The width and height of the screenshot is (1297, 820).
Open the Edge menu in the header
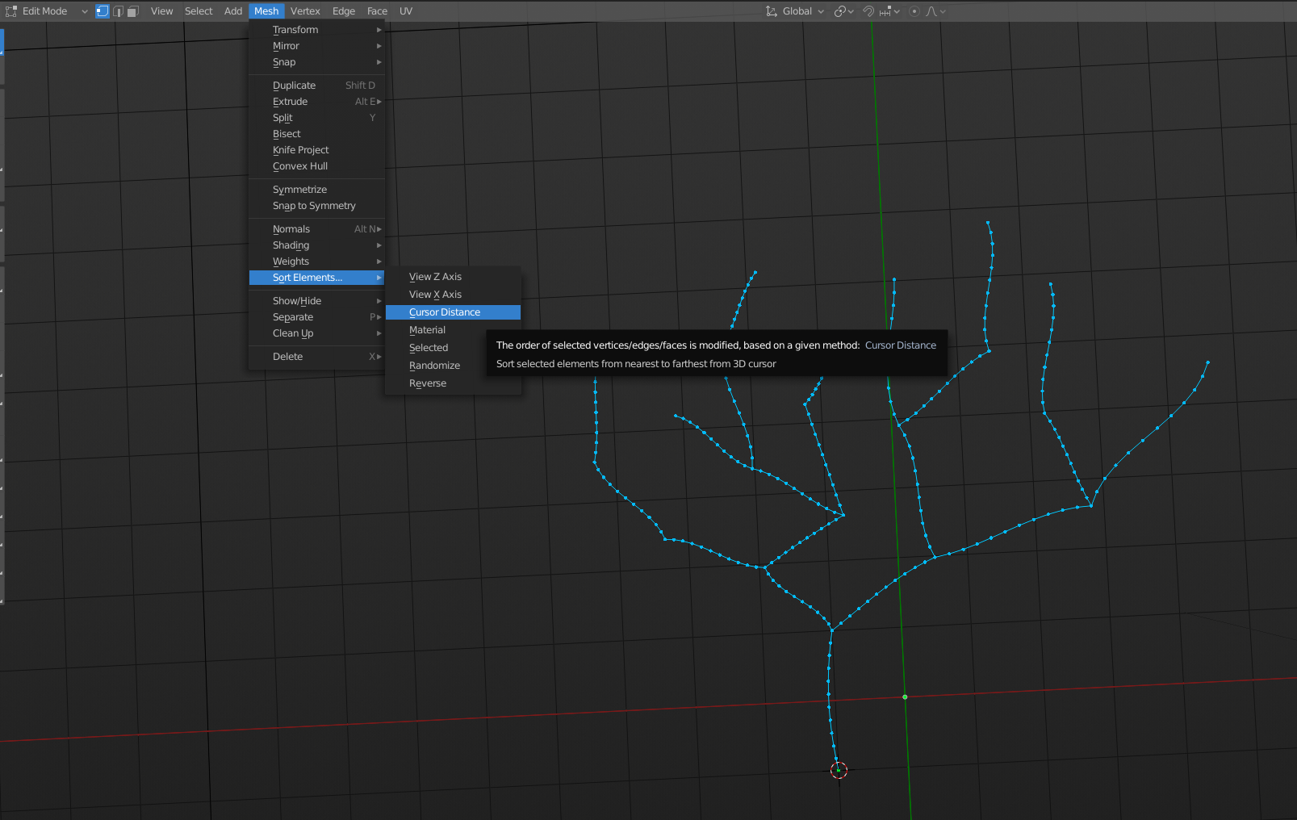pos(344,11)
